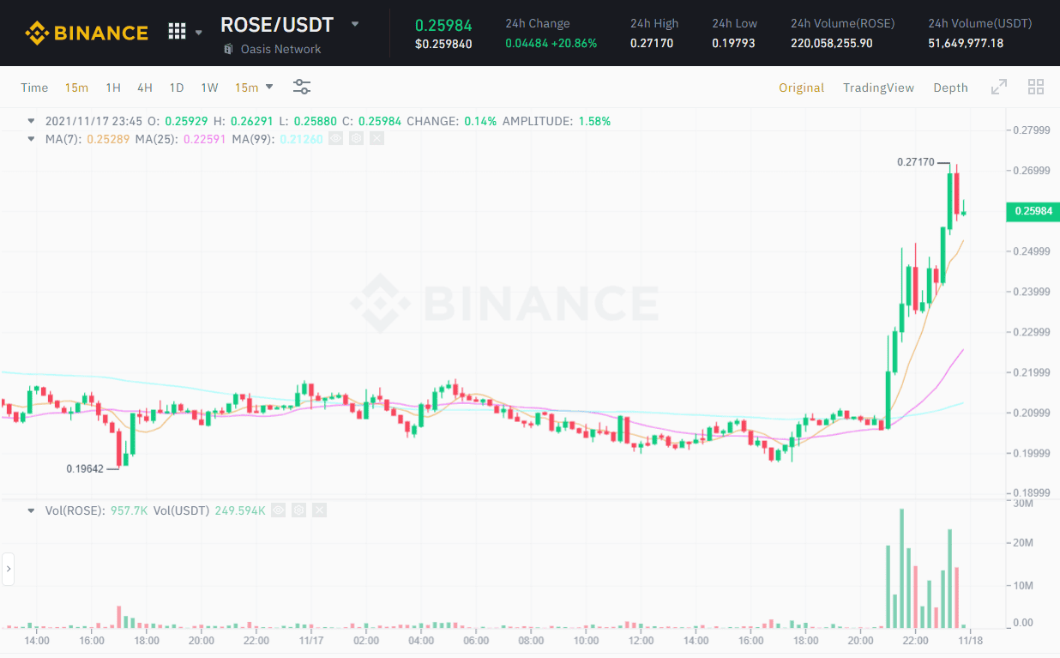
Task: Open the chart technical indicator settings icon
Action: [x=302, y=87]
